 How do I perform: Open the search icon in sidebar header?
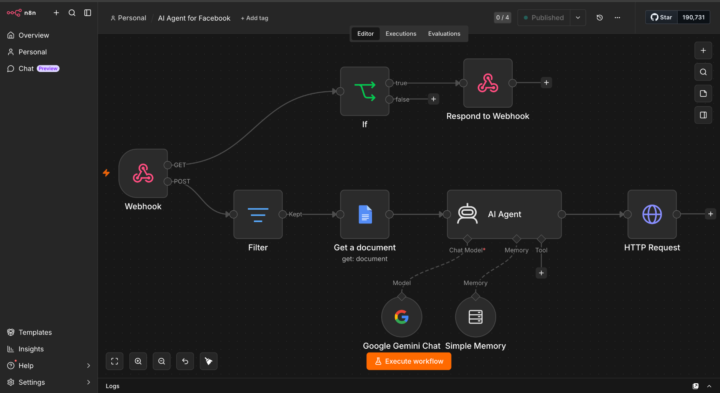(x=72, y=13)
